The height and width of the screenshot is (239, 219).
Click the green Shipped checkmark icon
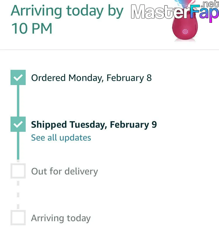tap(18, 124)
